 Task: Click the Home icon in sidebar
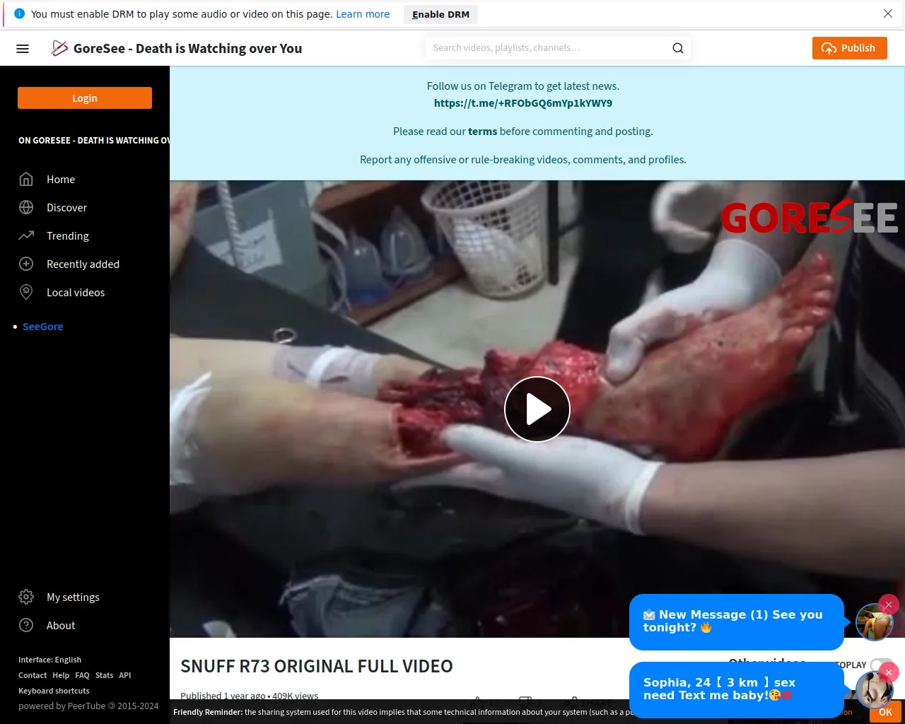26,180
